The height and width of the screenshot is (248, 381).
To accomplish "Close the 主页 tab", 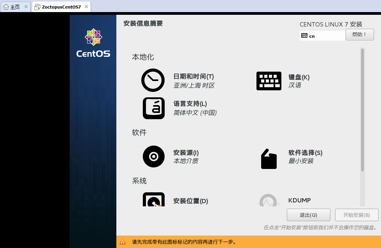I will 26,7.
